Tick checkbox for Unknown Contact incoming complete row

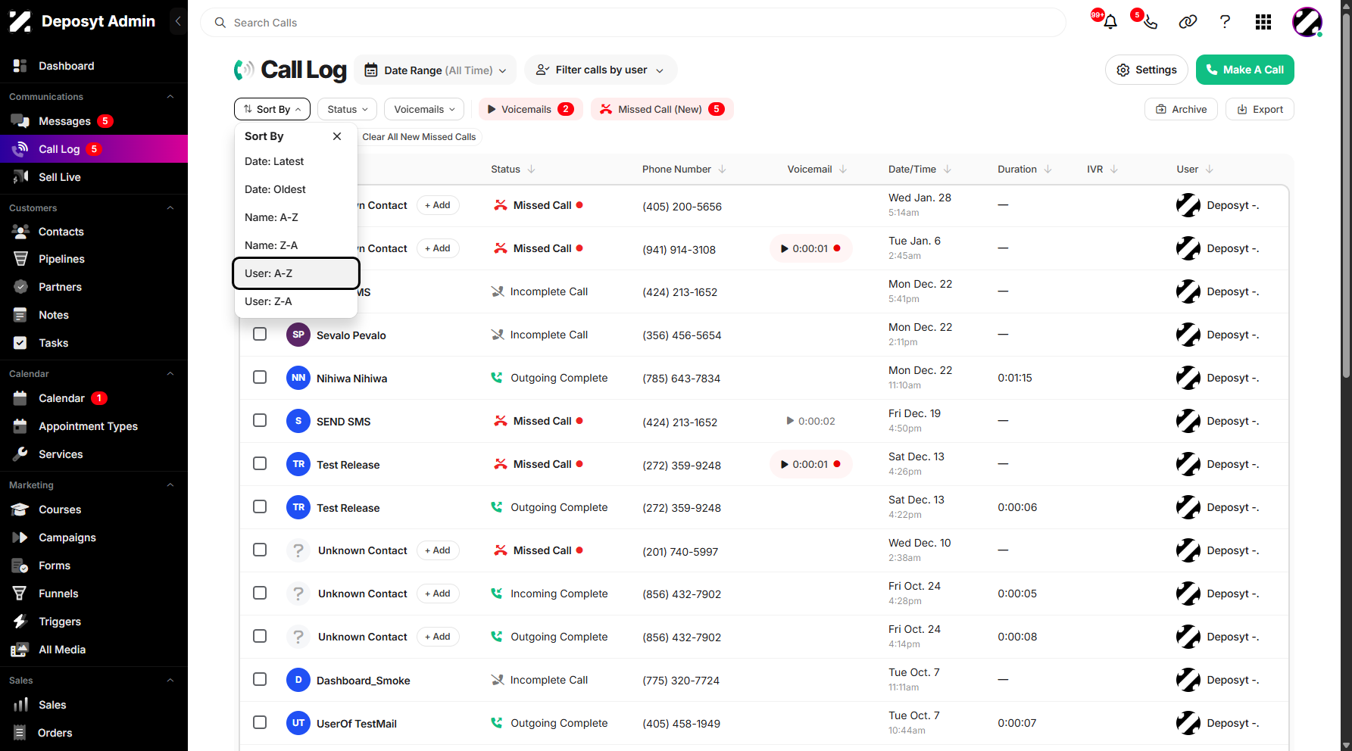pos(260,593)
